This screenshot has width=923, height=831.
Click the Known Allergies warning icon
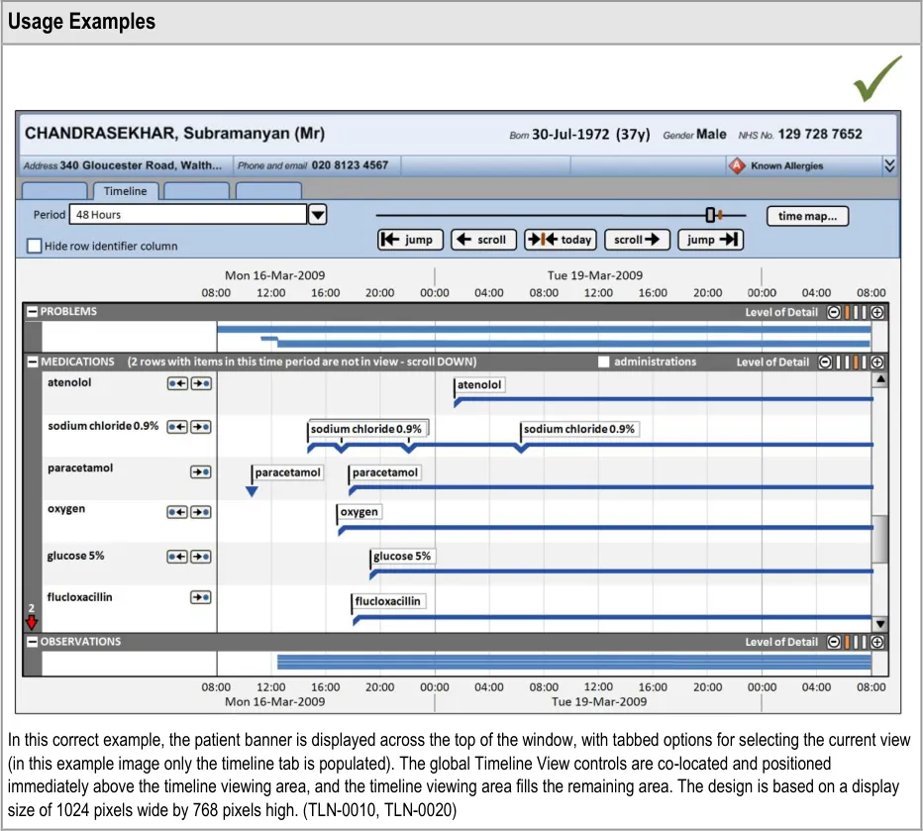tap(737, 166)
